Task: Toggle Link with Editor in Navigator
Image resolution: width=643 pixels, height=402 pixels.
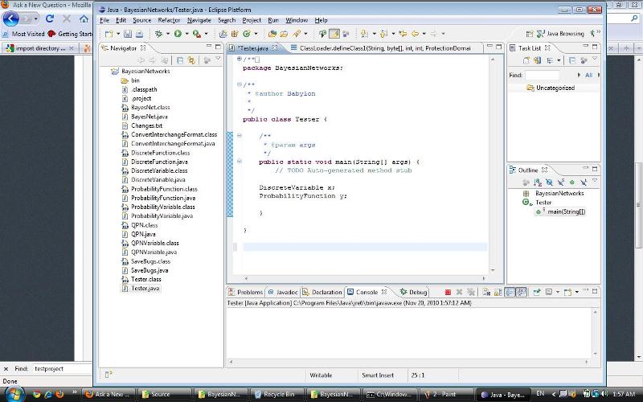Action: tap(191, 60)
